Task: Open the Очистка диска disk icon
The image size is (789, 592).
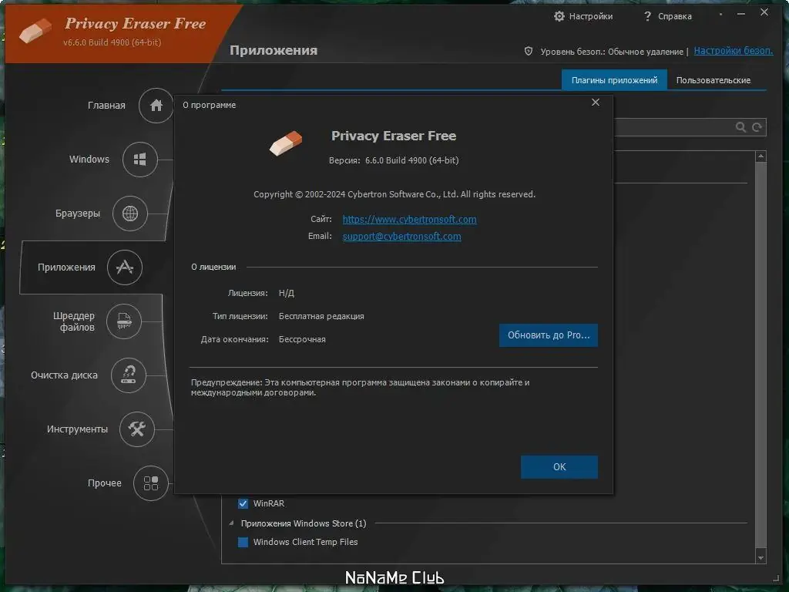Action: [x=128, y=375]
